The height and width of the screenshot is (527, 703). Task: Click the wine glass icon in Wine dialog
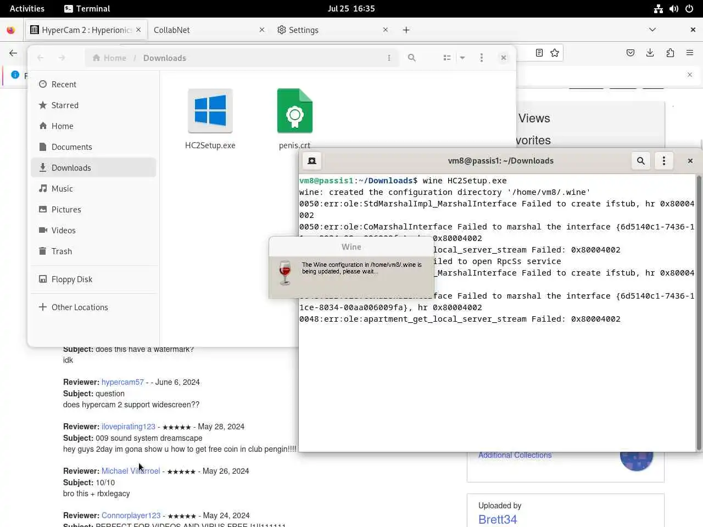pos(285,273)
